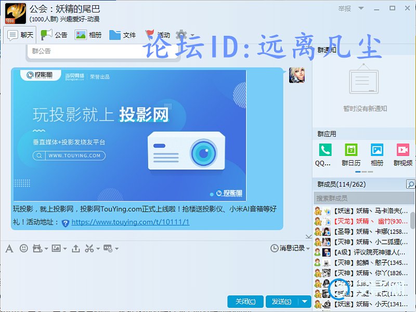Open the font formatting tool
The height and width of the screenshot is (312, 416).
point(9,249)
